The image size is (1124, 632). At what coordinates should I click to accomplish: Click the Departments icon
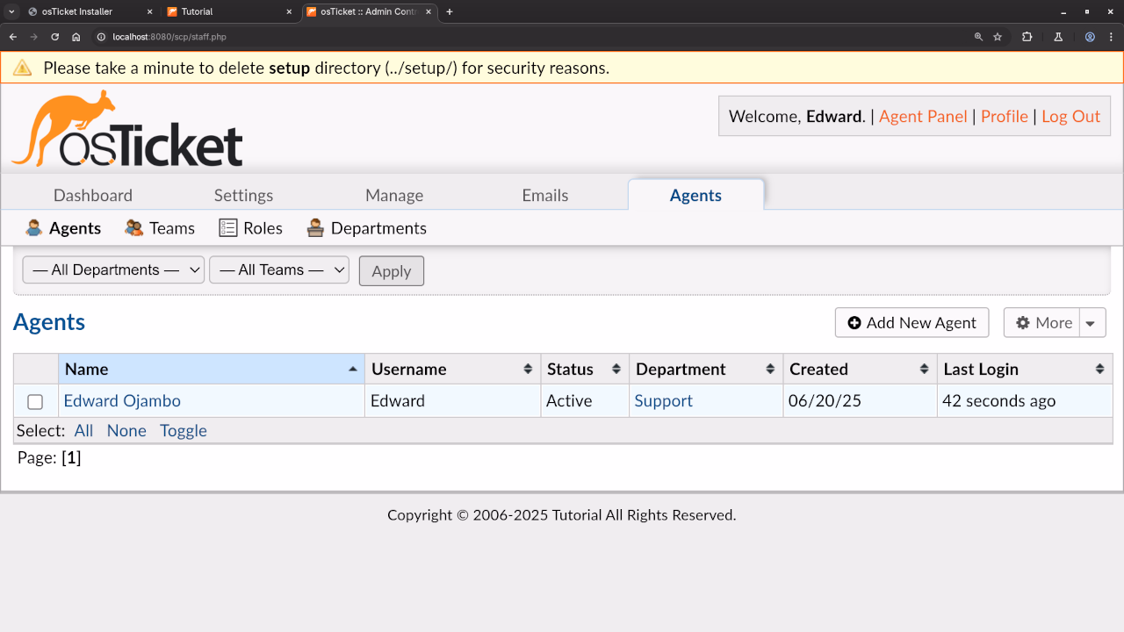315,228
